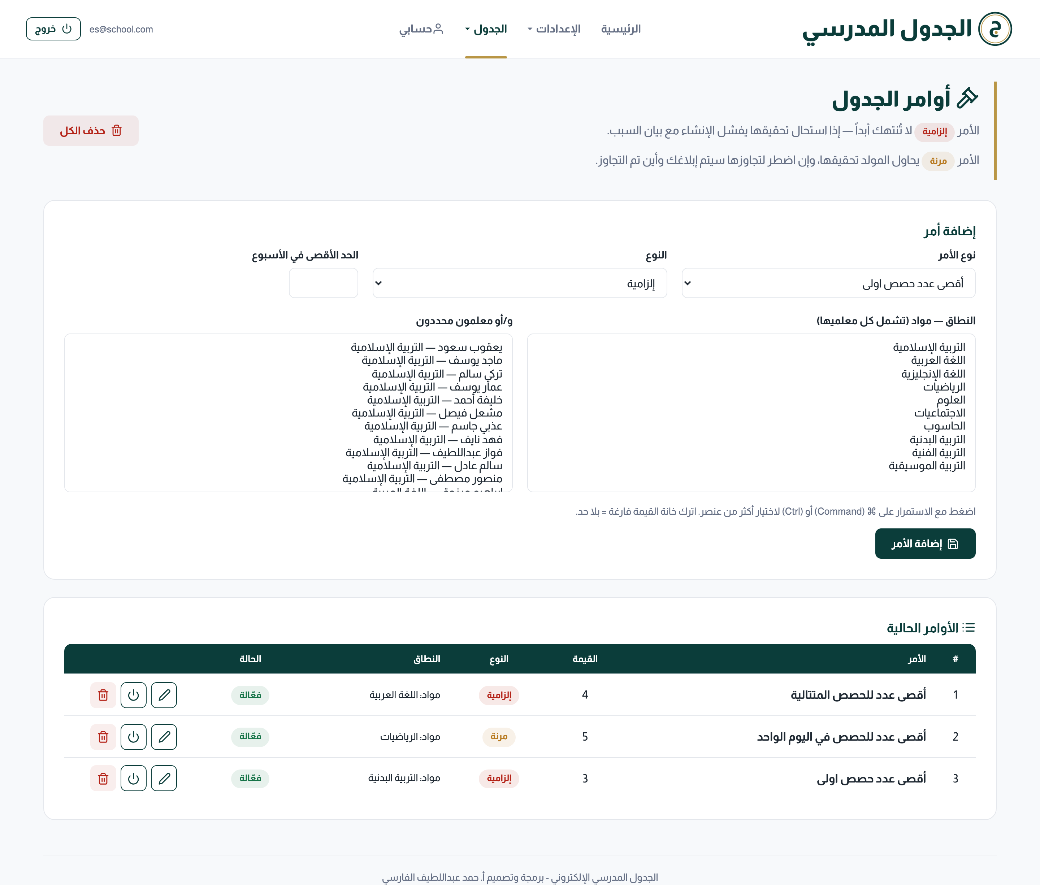Edit the max periods per day order
Screen dimensions: 1040x885
(x=164, y=737)
